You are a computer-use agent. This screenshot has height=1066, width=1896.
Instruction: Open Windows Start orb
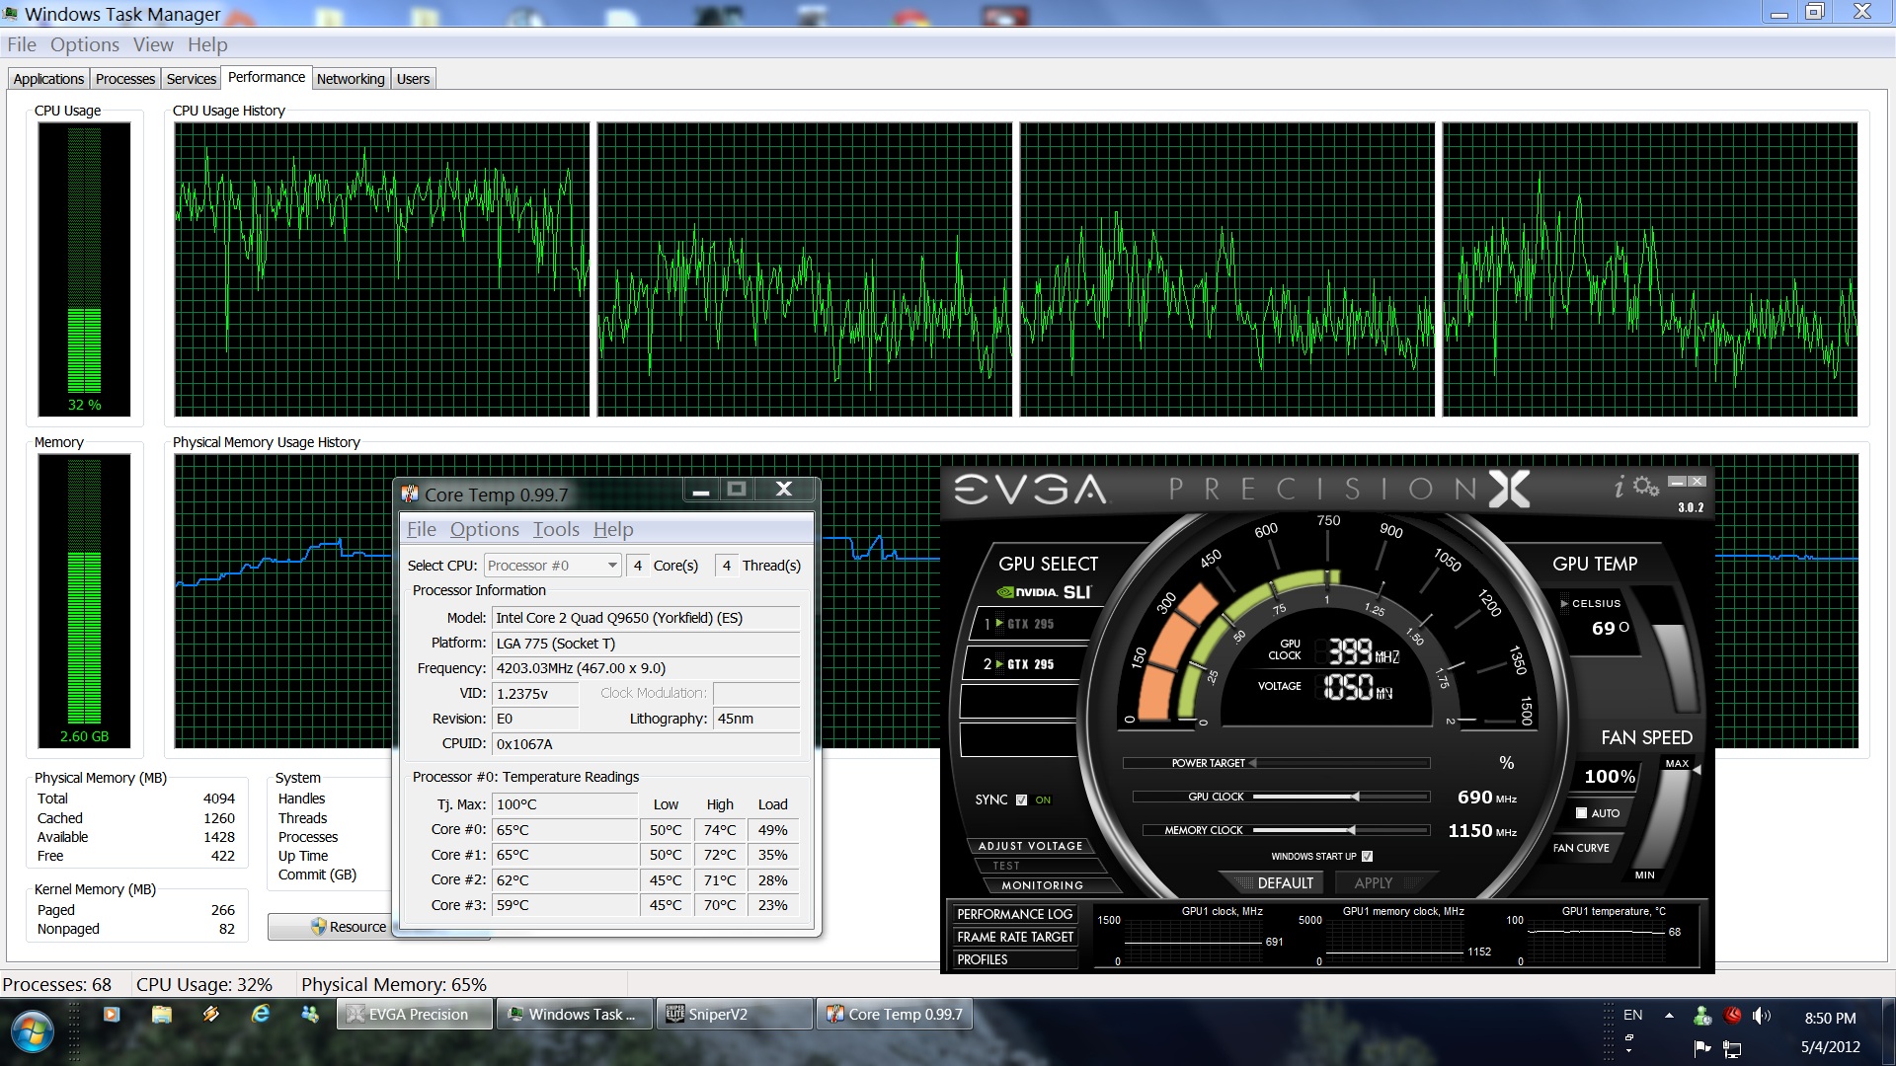(33, 1031)
